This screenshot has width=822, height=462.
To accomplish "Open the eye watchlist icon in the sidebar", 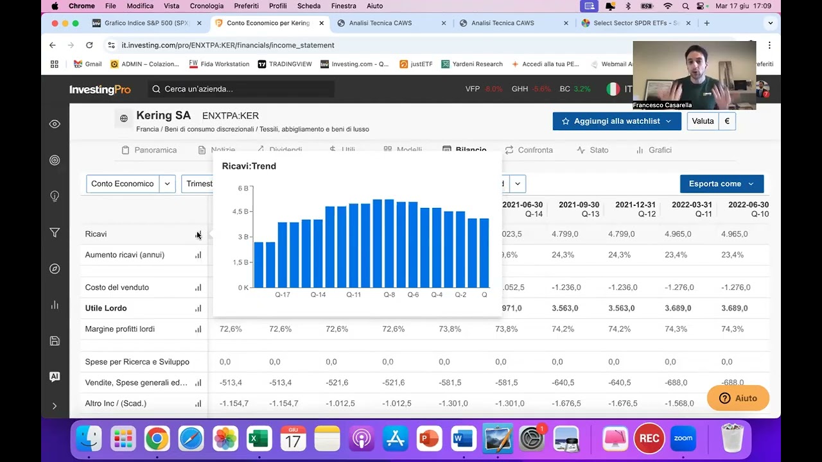I will [x=55, y=124].
